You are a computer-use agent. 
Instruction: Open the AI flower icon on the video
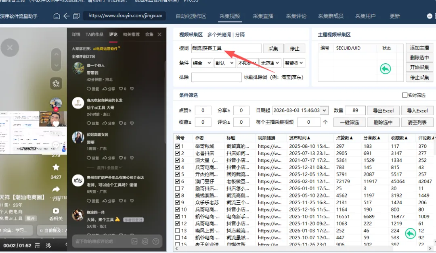(x=56, y=83)
